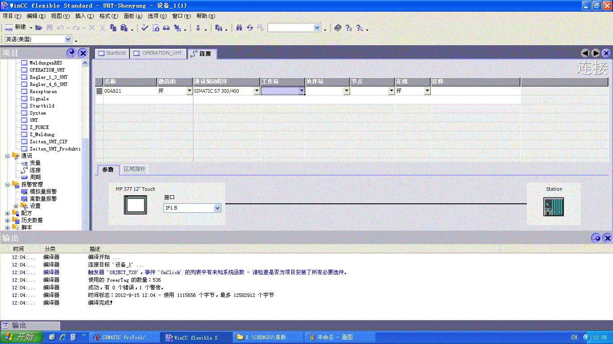Switch to SIMATIC ProTool in the taskbar
Image resolution: width=613 pixels, height=344 pixels.
point(124,337)
